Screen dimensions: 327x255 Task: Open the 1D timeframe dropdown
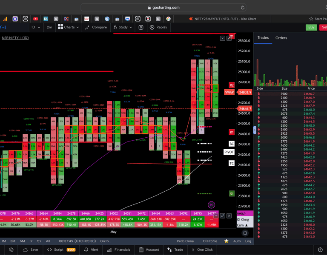click(x=35, y=27)
